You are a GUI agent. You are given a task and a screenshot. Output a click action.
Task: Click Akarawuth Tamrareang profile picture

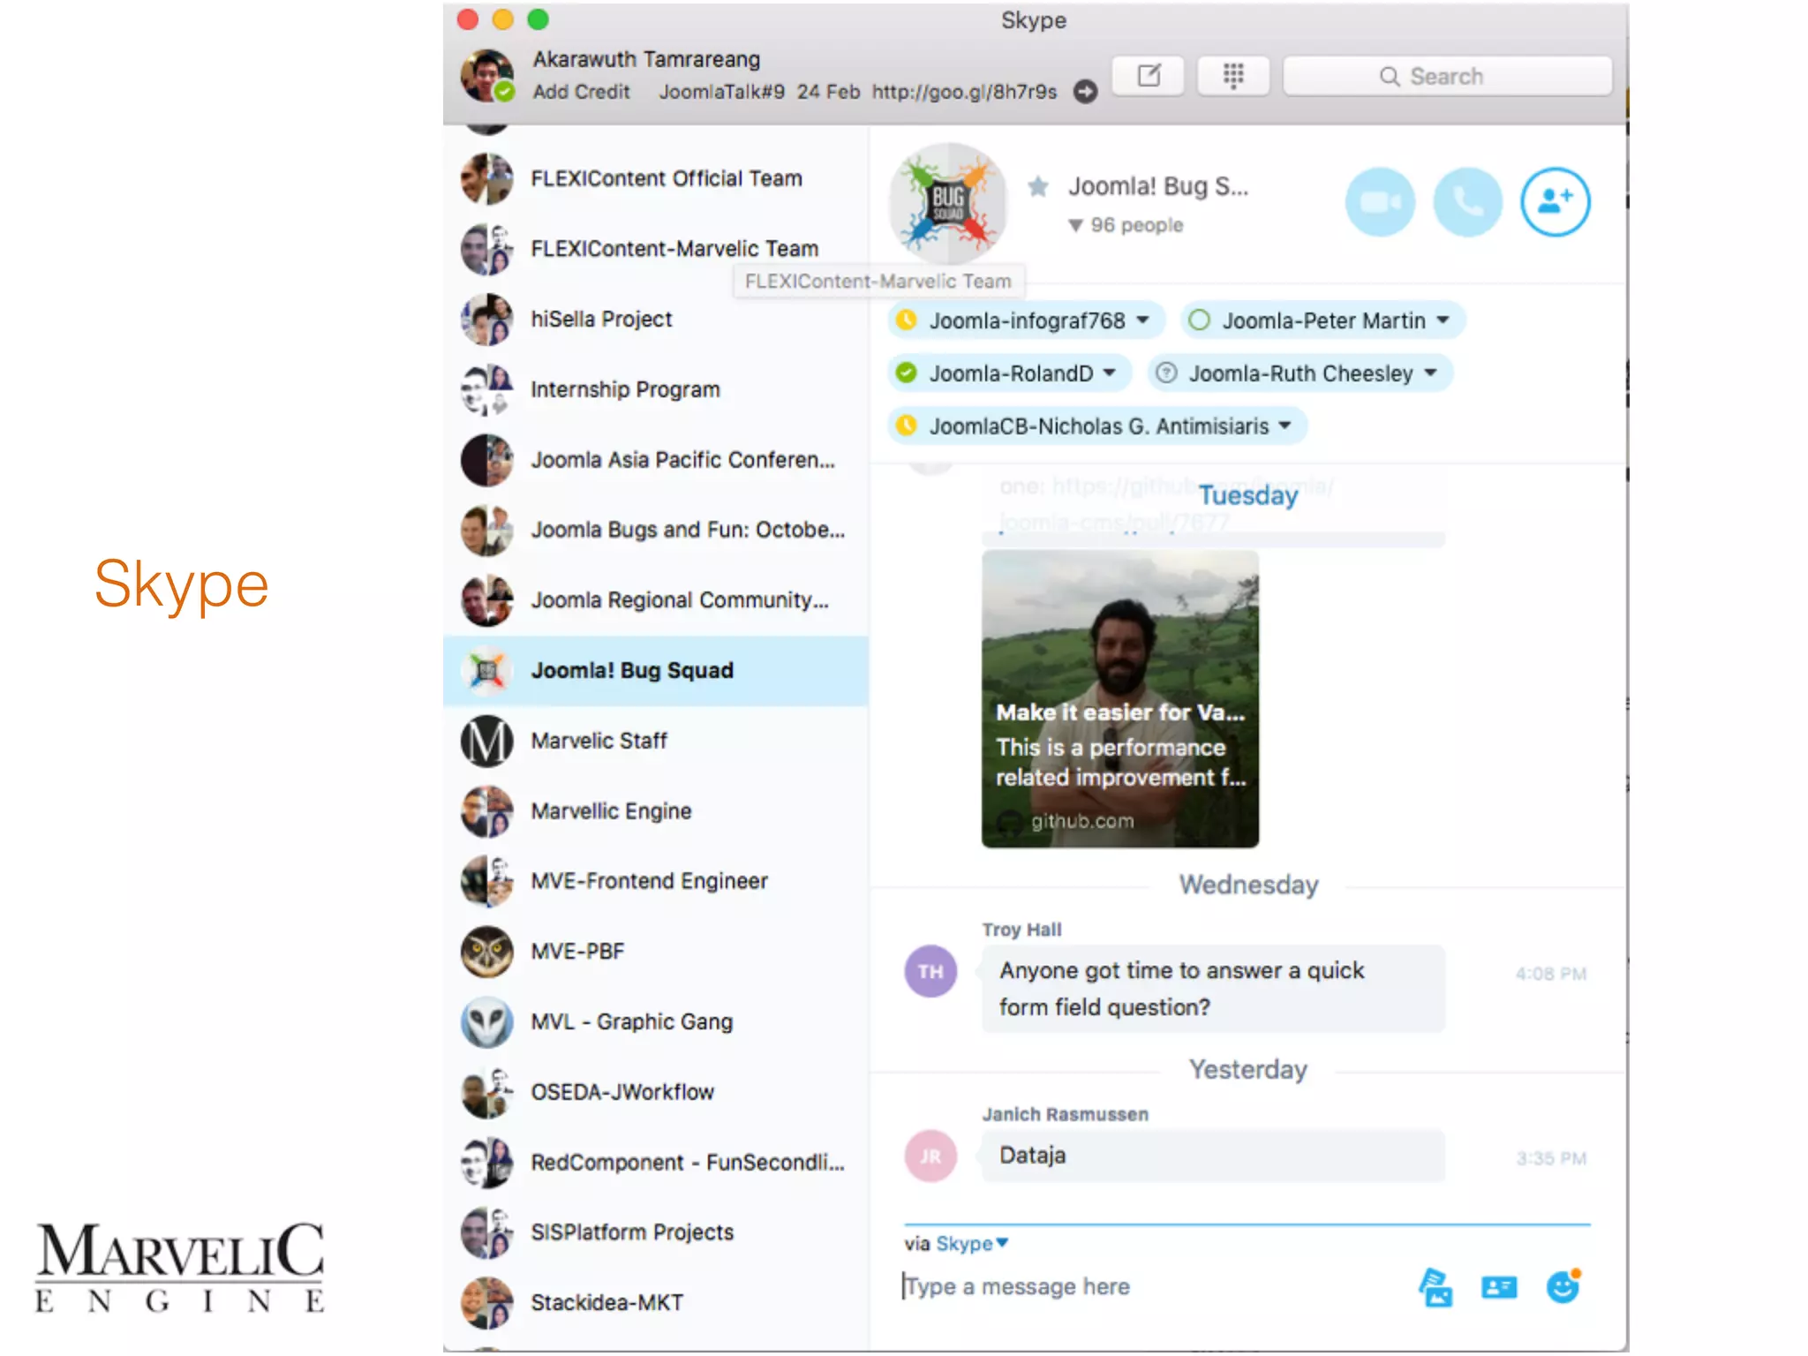pos(486,76)
